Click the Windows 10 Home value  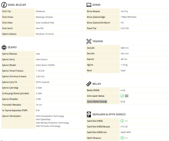[45, 34]
